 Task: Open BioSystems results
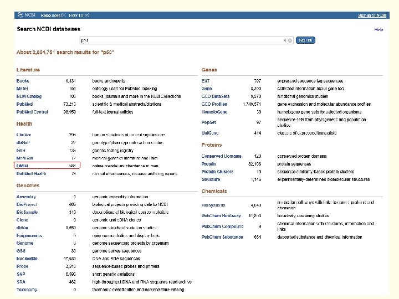pyautogui.click(x=213, y=205)
